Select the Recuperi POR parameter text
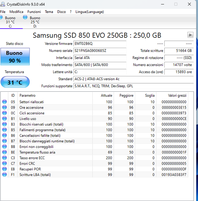Screen dimensions: 198x201 (x=30, y=169)
